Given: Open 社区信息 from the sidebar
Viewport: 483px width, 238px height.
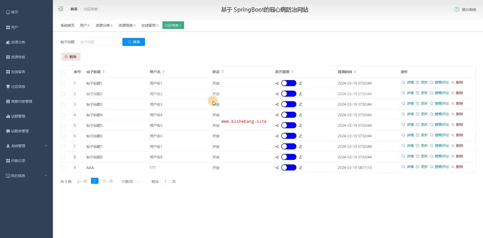Looking at the screenshot, I should point(18,87).
